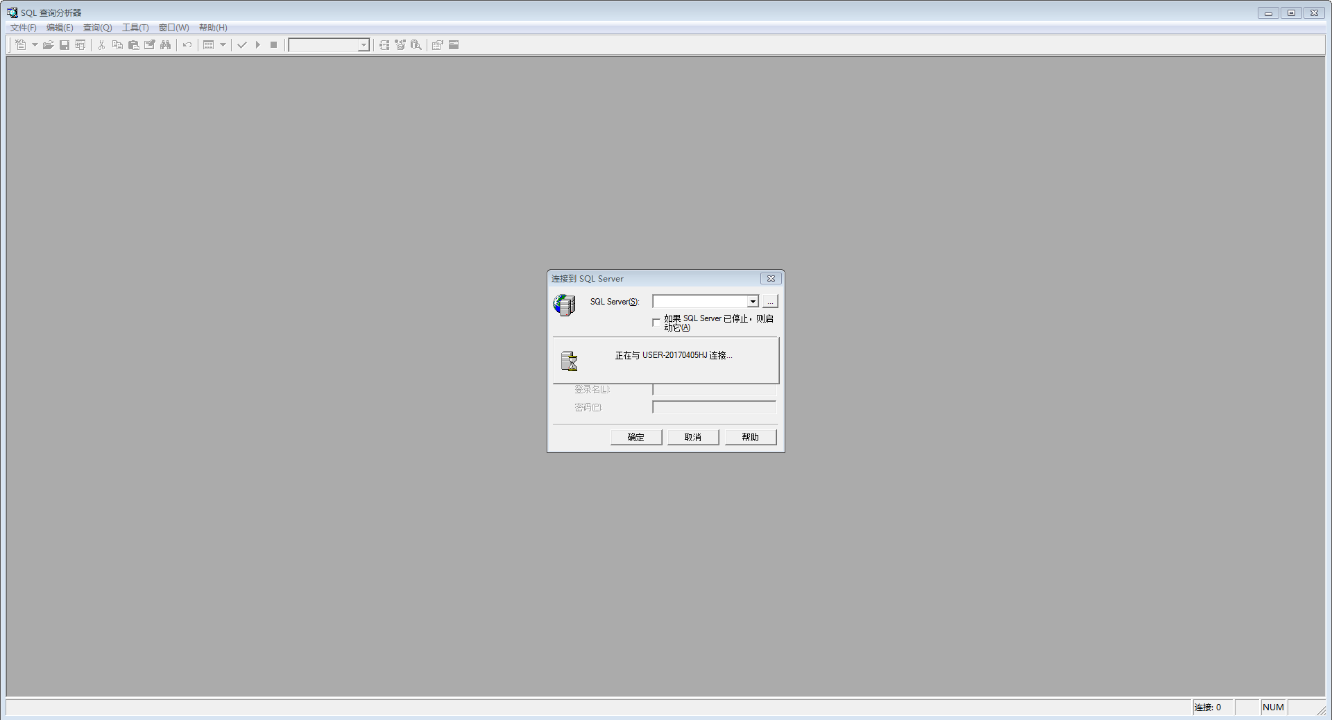
Task: Click the browse button beside SQL Server field
Action: [x=769, y=301]
